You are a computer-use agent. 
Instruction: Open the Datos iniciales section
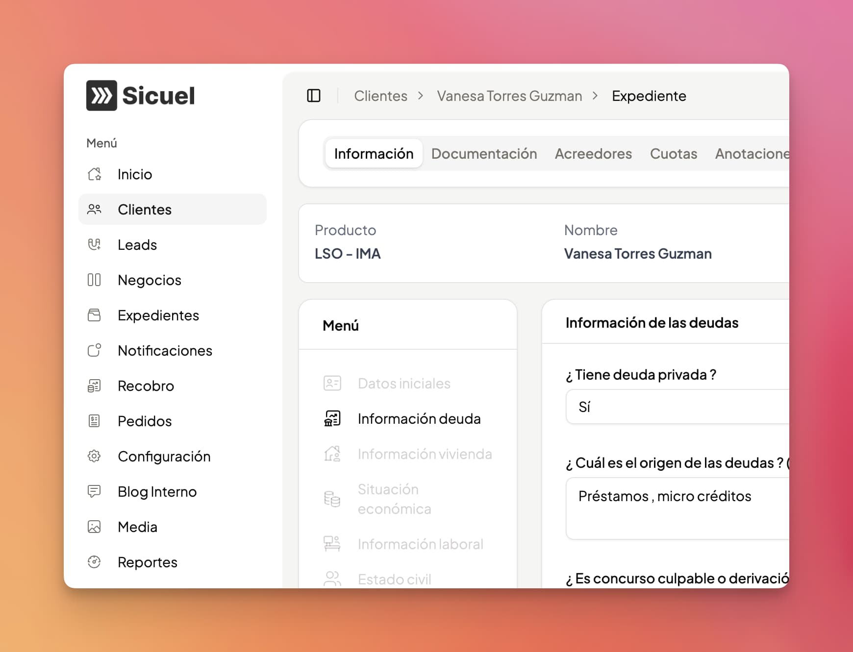click(x=404, y=383)
